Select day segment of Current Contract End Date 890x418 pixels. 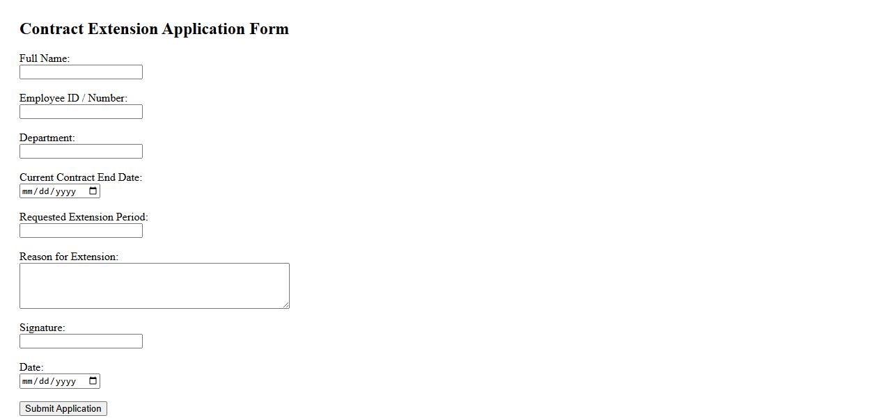click(44, 191)
